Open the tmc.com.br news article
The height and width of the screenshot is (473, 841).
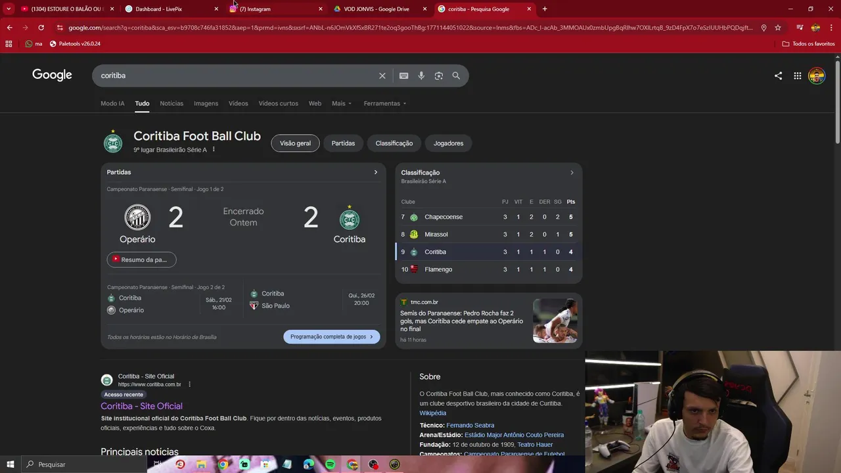click(x=462, y=321)
